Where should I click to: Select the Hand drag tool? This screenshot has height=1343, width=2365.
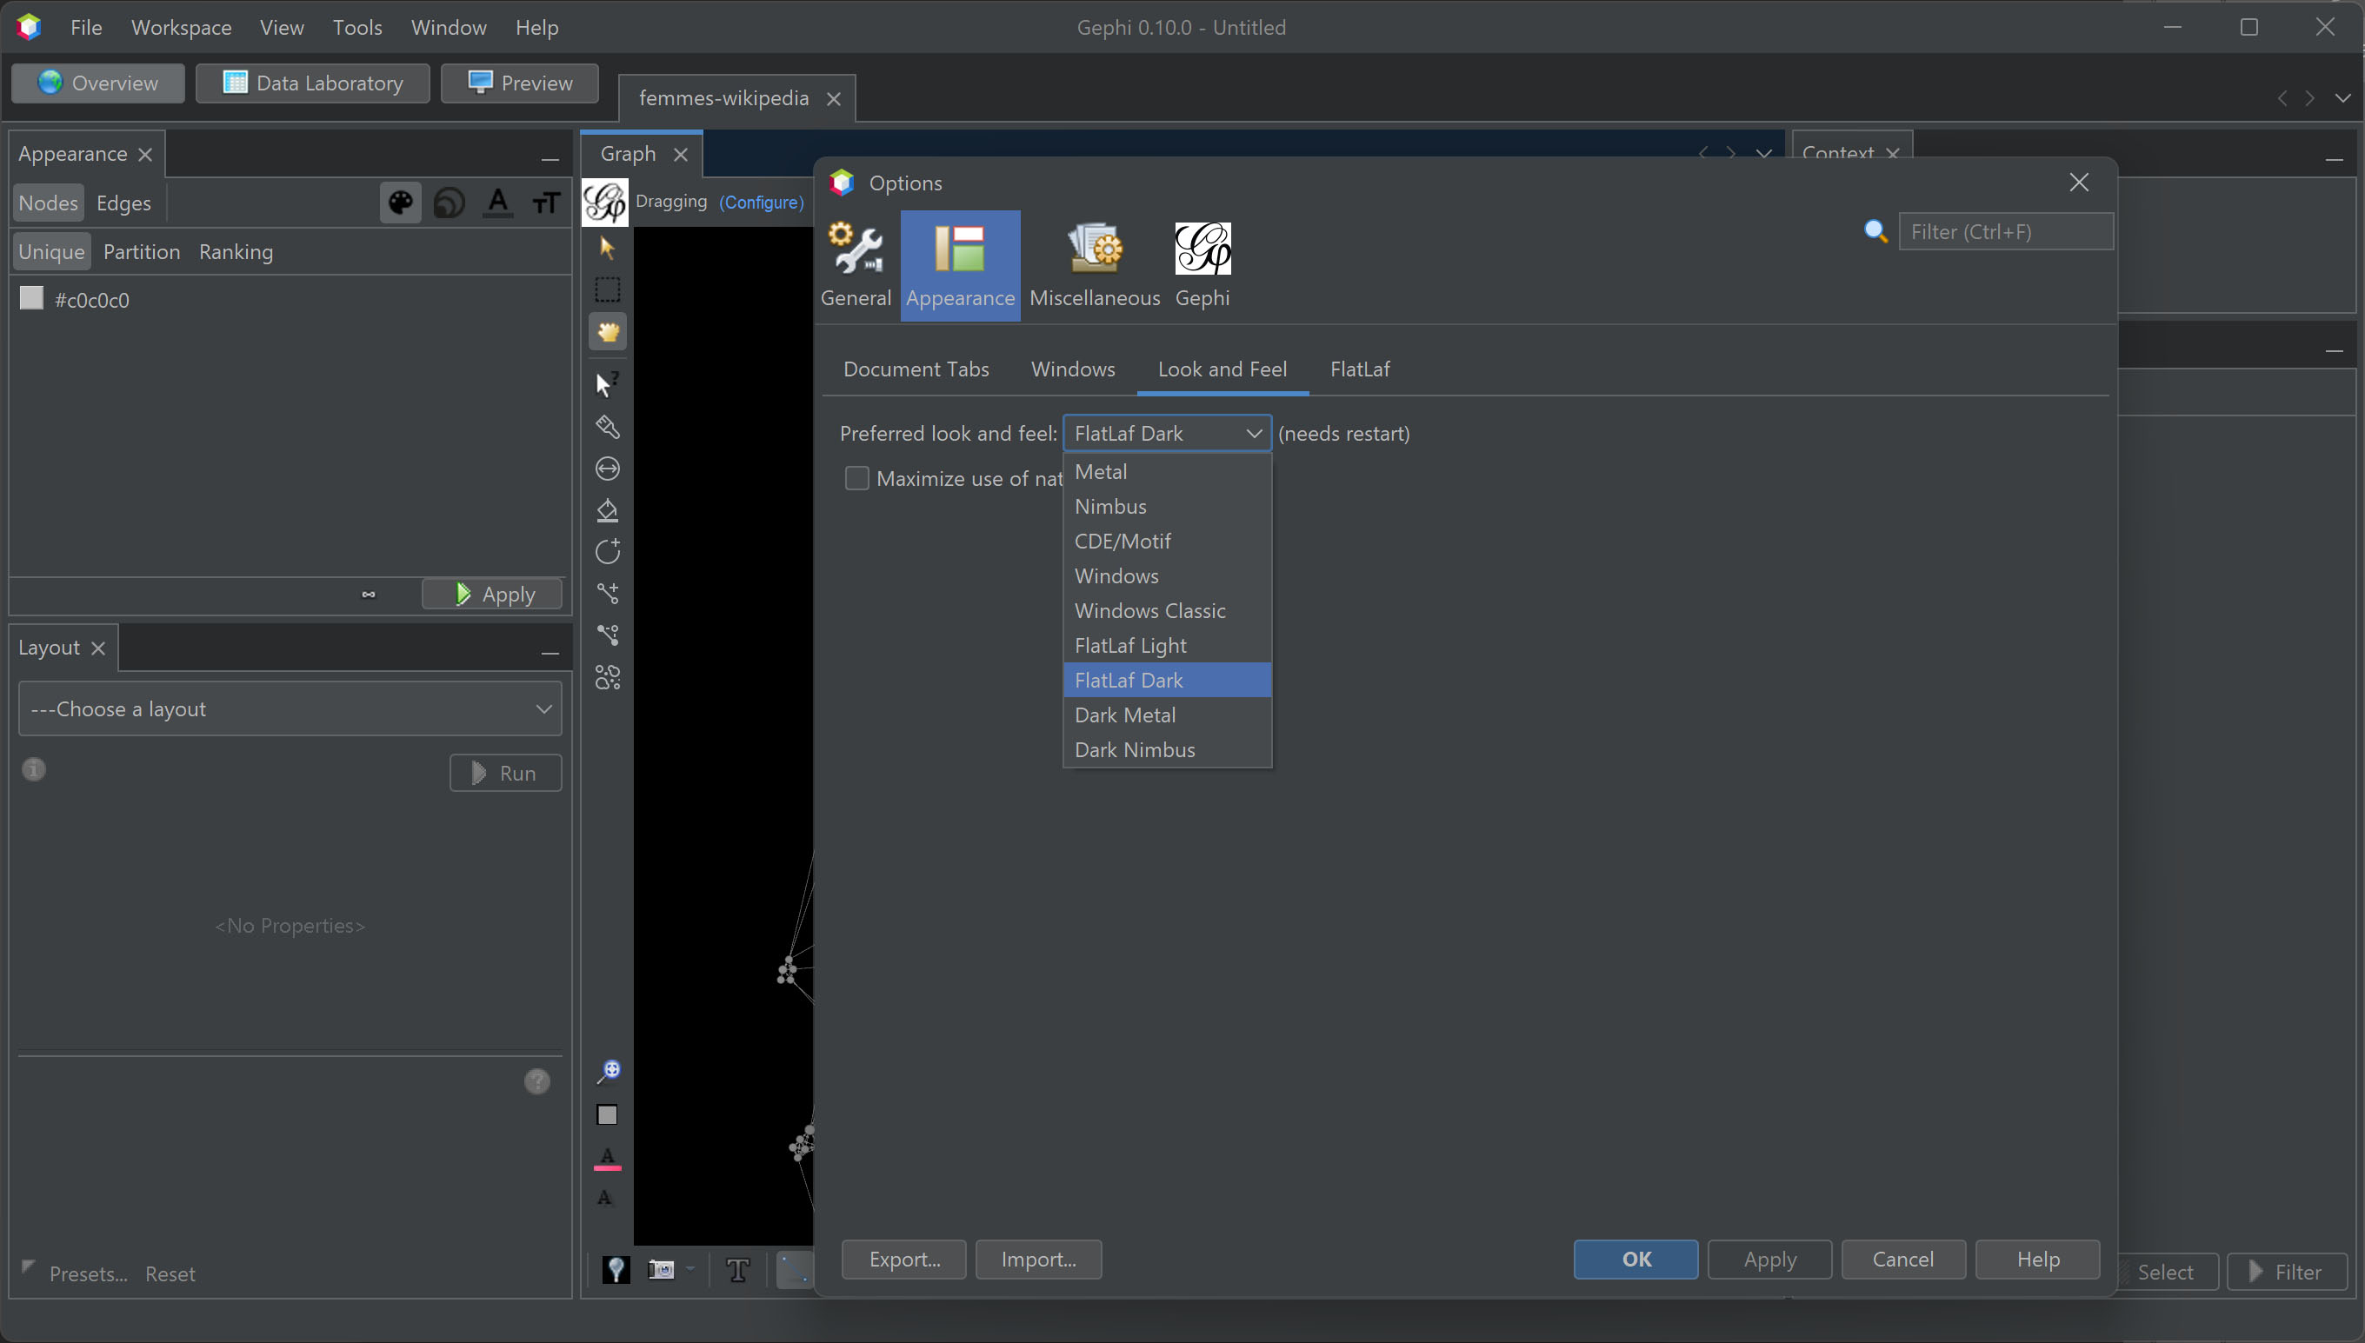607,331
